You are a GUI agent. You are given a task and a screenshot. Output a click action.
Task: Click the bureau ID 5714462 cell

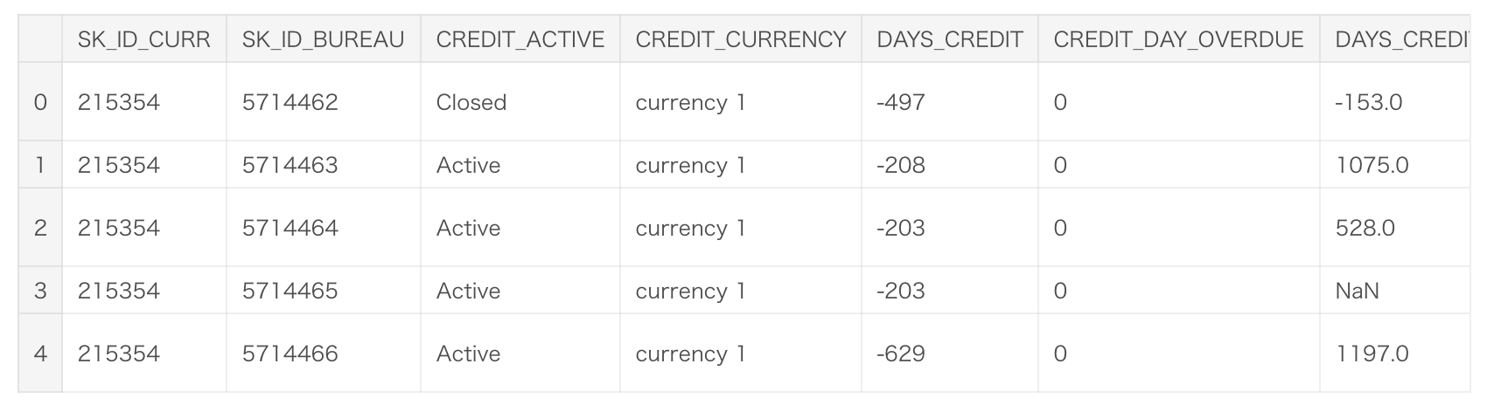pos(290,102)
